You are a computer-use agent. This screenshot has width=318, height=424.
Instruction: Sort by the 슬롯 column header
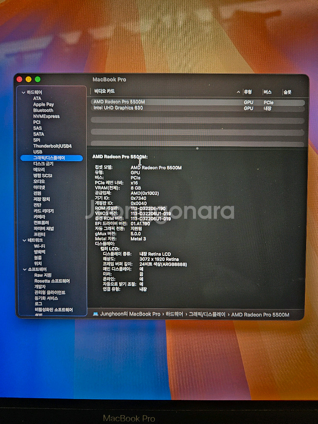287,92
